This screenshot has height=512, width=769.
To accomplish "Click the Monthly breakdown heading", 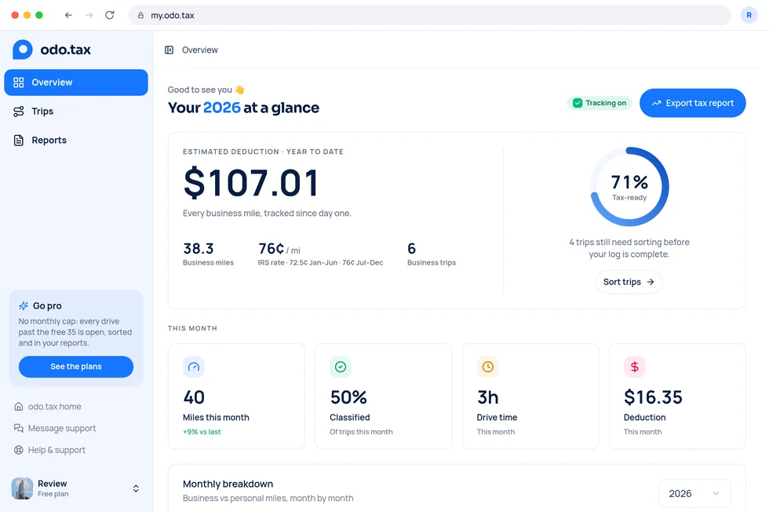I will pos(228,484).
